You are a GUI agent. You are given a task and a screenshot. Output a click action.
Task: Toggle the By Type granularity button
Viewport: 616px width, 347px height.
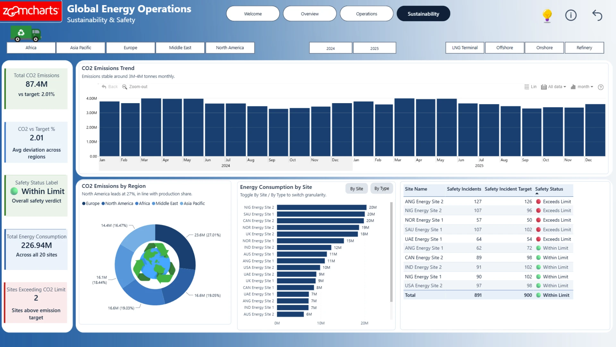pos(381,188)
